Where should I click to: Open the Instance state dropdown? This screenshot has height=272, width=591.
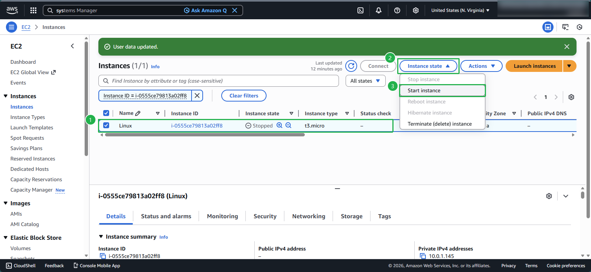429,66
